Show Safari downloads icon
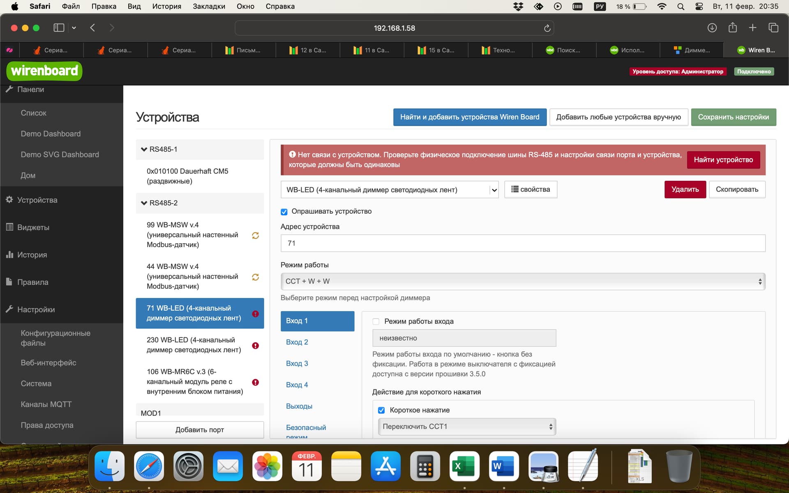The image size is (789, 493). click(712, 28)
